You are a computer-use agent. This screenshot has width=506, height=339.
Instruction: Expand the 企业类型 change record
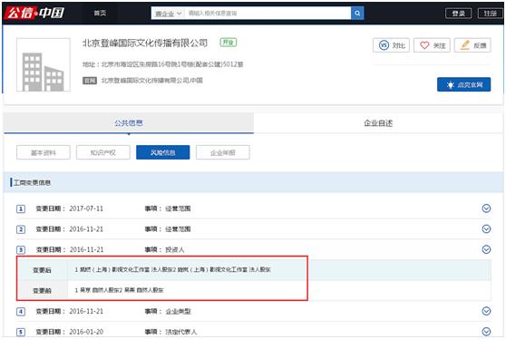coord(486,311)
